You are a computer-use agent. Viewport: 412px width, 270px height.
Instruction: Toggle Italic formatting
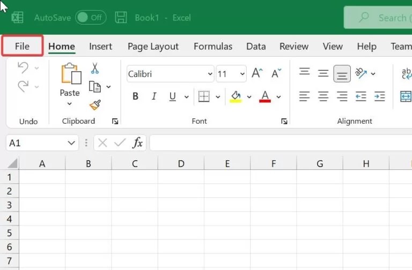point(154,96)
